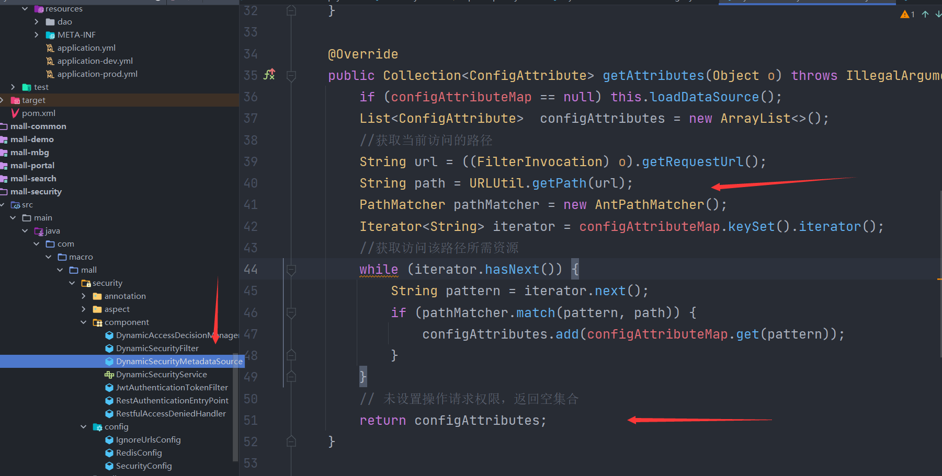Click the test folder icon
The width and height of the screenshot is (942, 476).
pyautogui.click(x=27, y=87)
